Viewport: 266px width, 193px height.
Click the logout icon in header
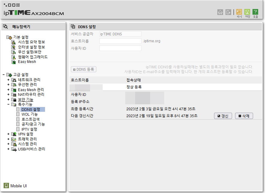[x=228, y=12]
